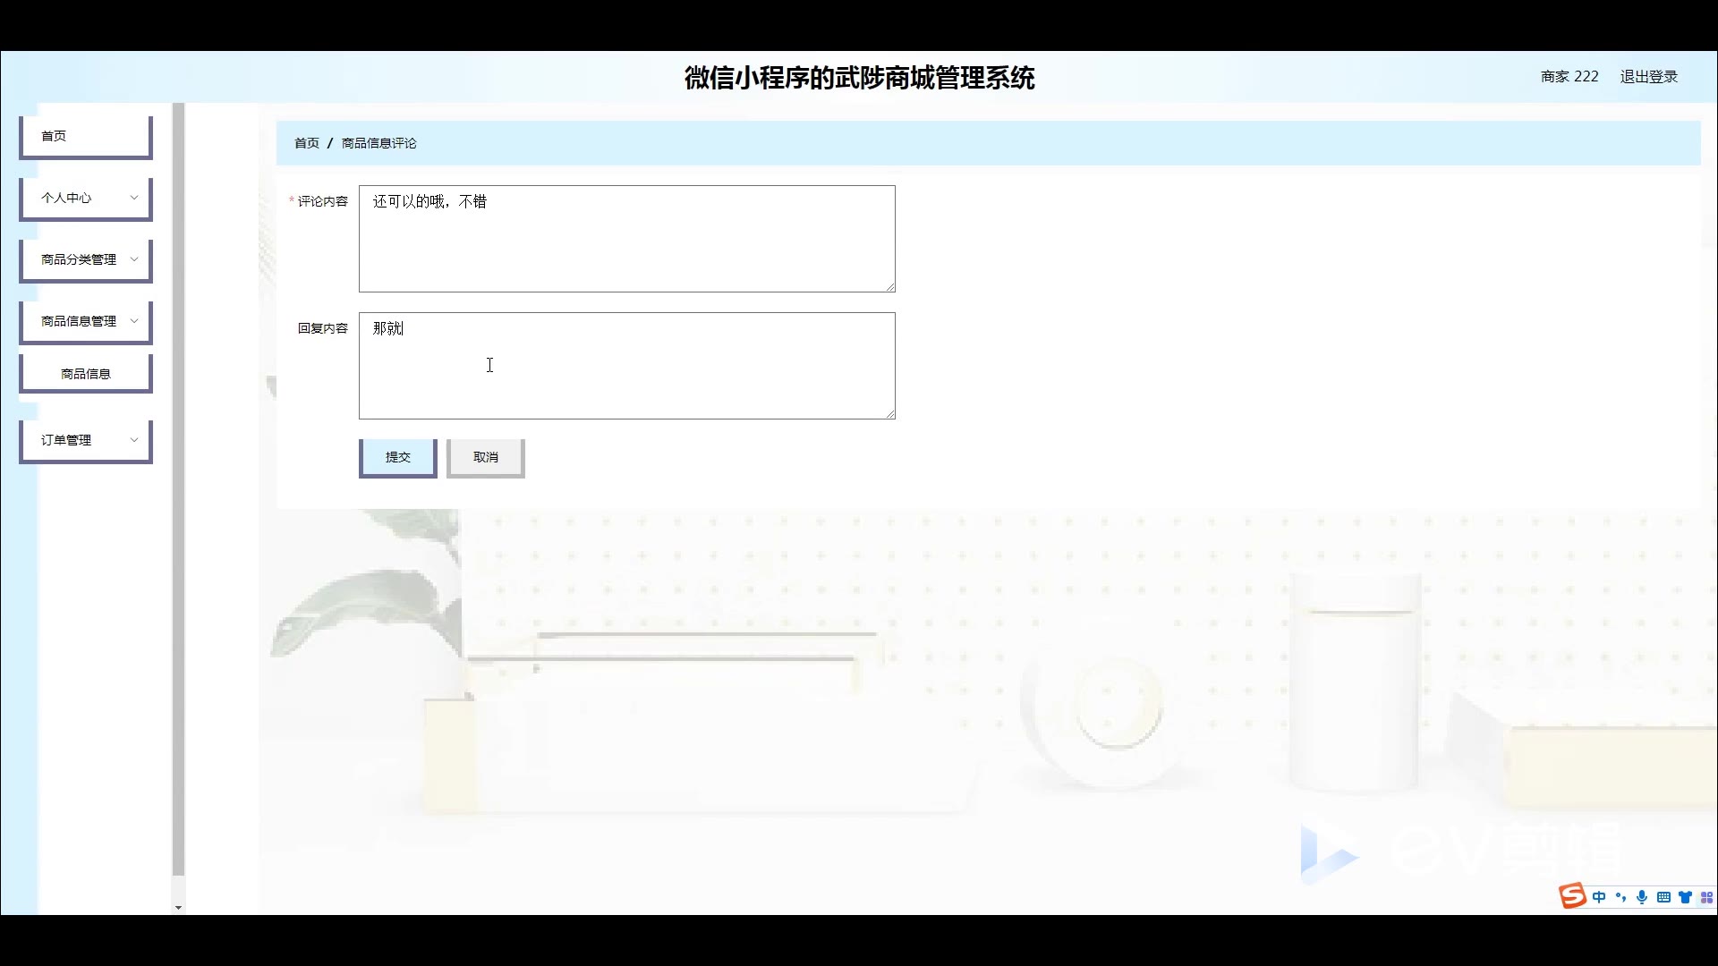Collapse the 商品信息管理 menu chevron
The width and height of the screenshot is (1718, 966).
[x=134, y=321]
